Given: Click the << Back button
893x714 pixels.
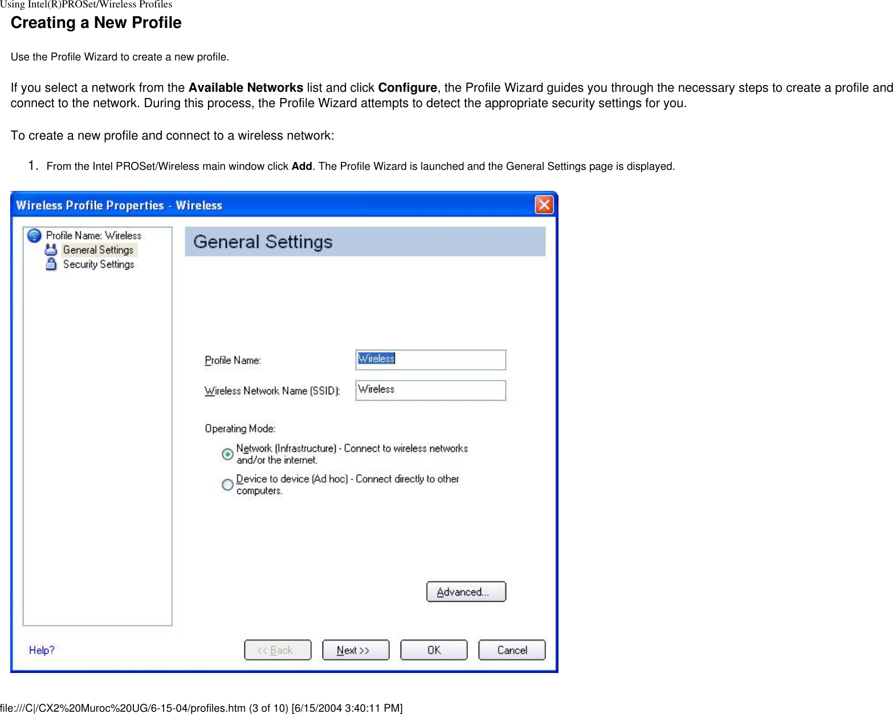Looking at the screenshot, I should pyautogui.click(x=278, y=650).
